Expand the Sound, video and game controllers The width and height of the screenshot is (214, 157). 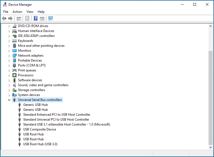9,85
